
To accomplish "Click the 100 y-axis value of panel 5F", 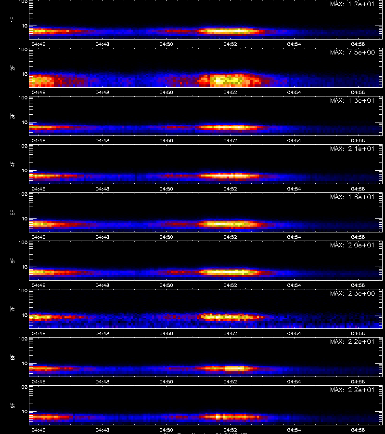I will [x=23, y=194].
